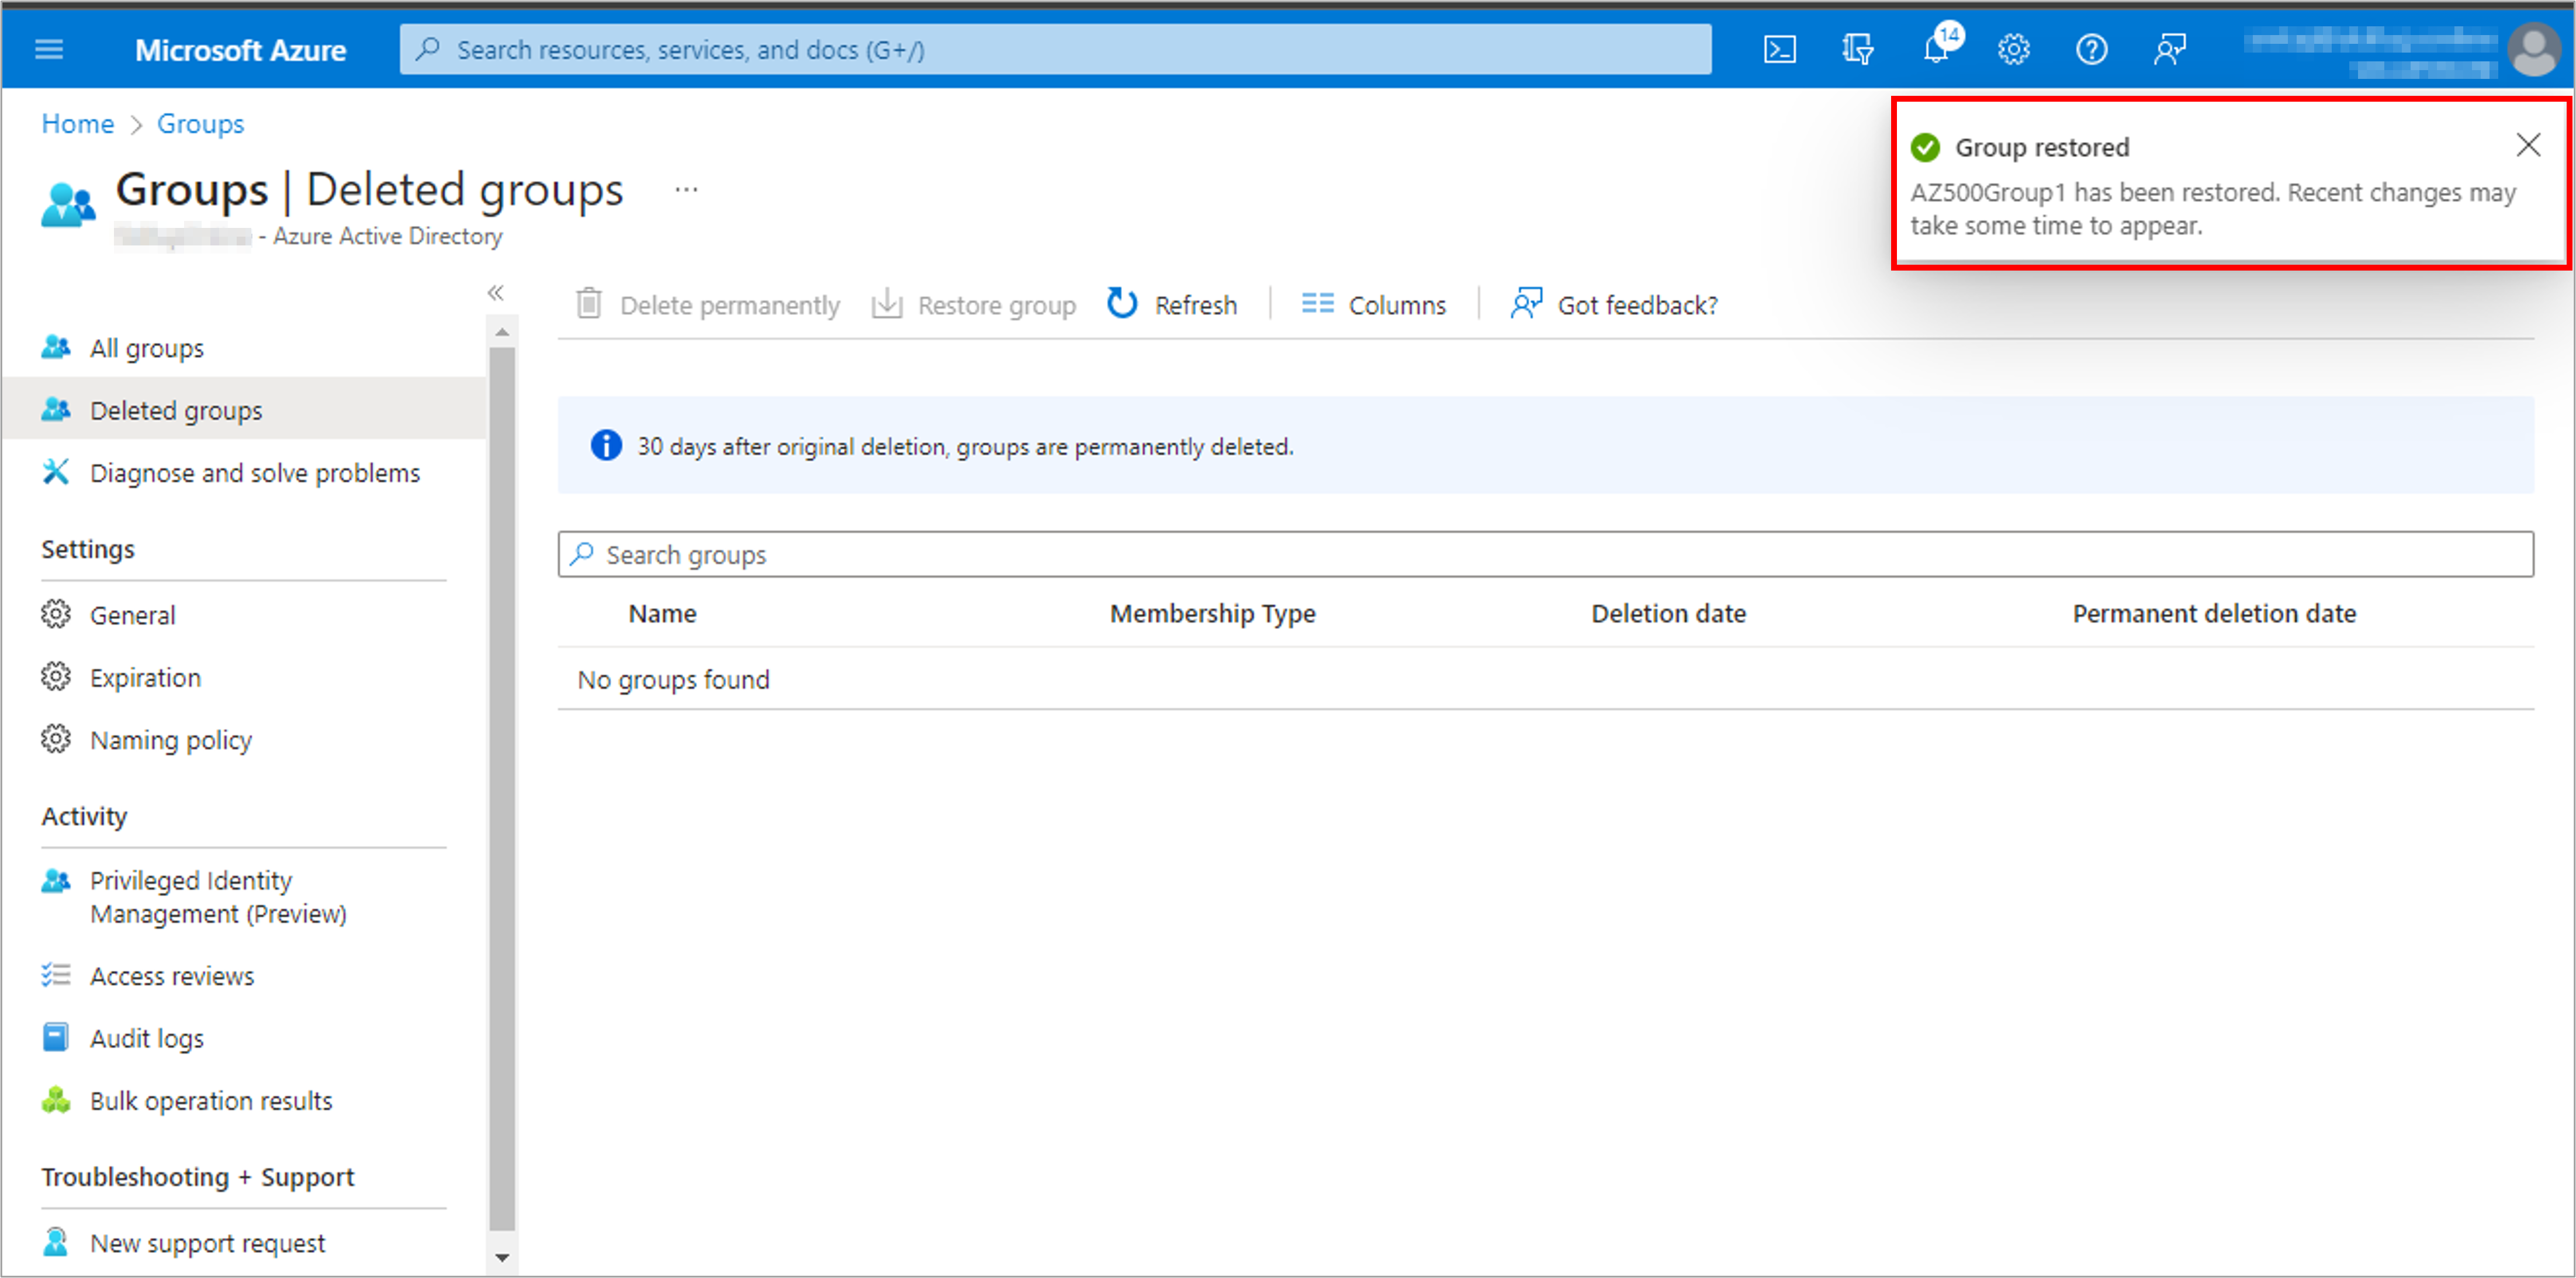Image resolution: width=2576 pixels, height=1278 pixels.
Task: Dismiss the Group restored notification
Action: coord(2528,145)
